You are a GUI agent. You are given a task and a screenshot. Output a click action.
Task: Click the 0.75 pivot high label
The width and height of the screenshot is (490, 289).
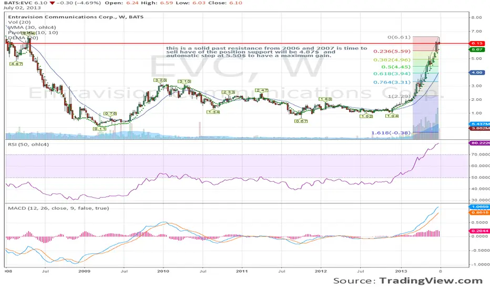tap(110, 113)
